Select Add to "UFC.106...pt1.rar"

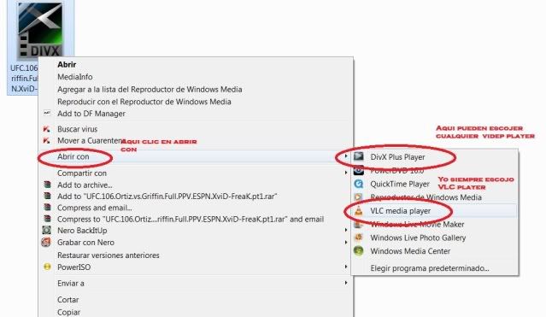click(167, 197)
